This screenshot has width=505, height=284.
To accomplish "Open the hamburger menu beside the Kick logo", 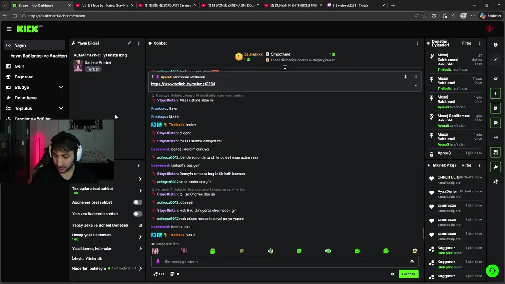I will (x=9, y=29).
